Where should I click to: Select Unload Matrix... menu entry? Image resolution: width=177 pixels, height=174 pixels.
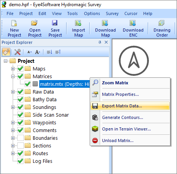[x=130, y=141]
